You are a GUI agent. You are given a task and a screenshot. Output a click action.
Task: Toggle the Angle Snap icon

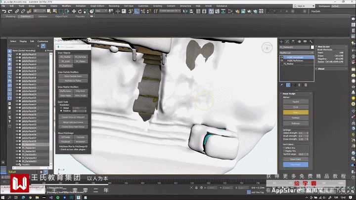(136, 11)
